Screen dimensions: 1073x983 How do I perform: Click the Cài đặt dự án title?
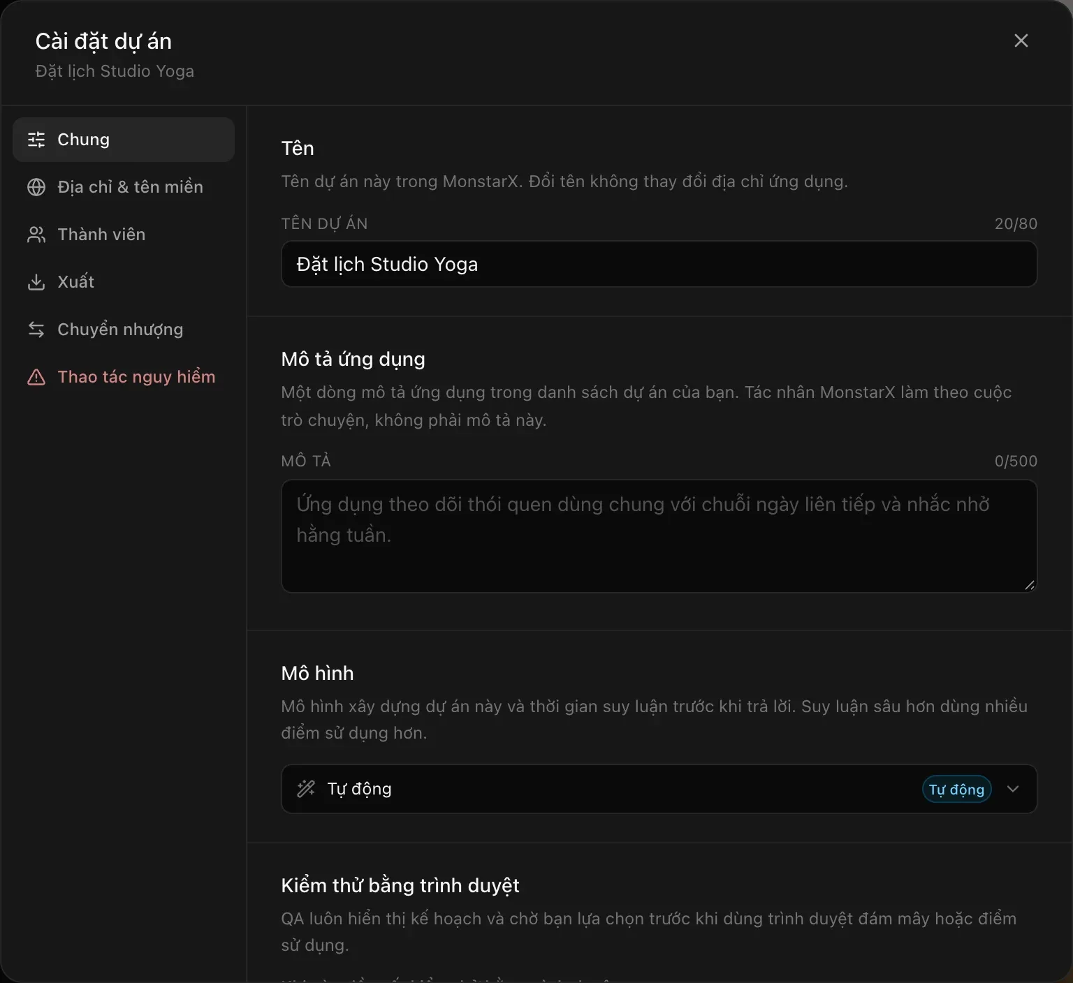point(103,41)
